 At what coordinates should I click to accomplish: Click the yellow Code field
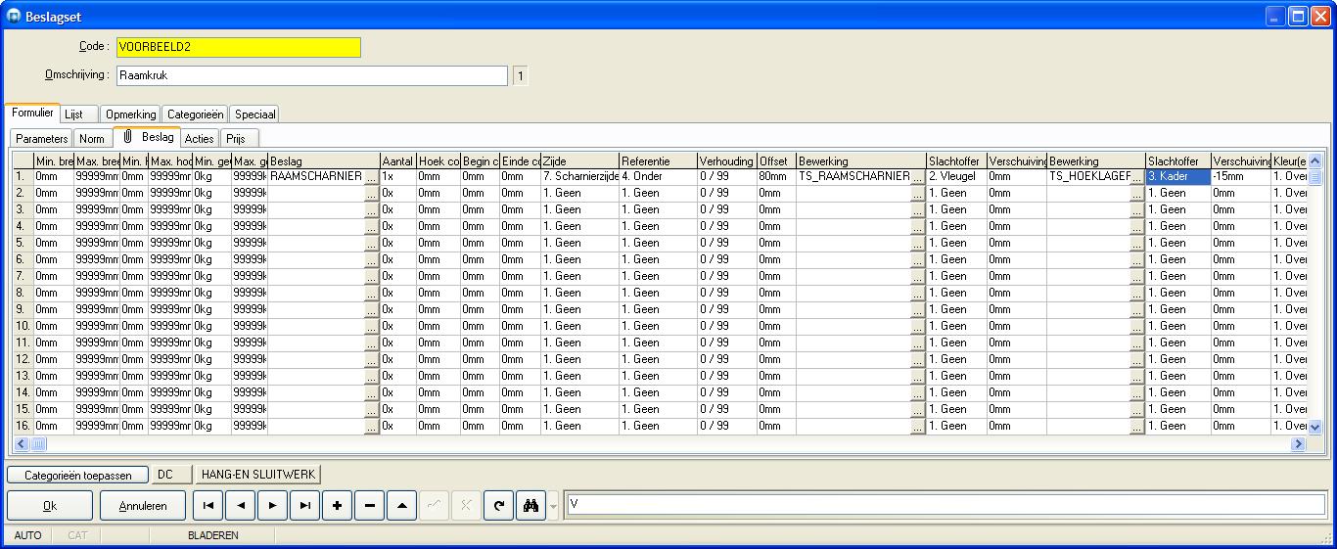tap(238, 47)
